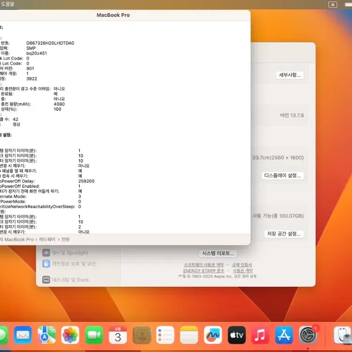Click 세부사항... button in System Settings
Image resolution: width=352 pixels, height=352 pixels.
pos(290,75)
